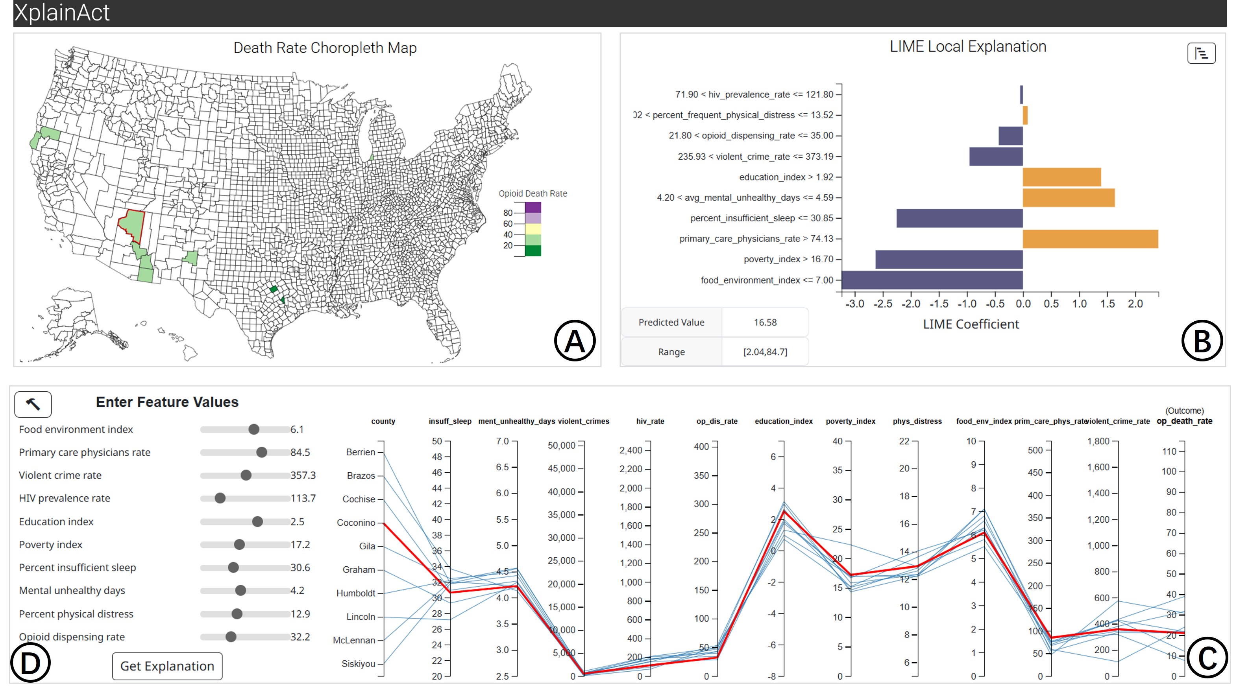Click the op_death_rate outcome axis title

(1183, 421)
